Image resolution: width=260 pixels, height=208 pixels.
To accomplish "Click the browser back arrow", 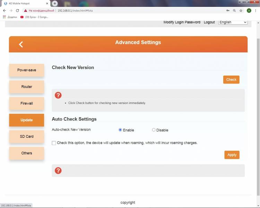I will (x=5, y=11).
